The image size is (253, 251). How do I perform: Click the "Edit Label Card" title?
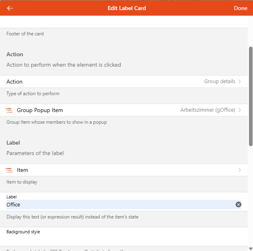(126, 8)
